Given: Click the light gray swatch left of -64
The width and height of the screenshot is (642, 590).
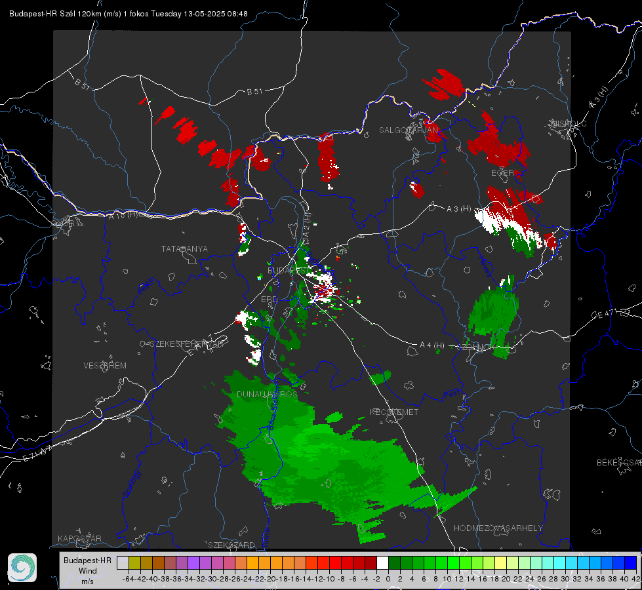Looking at the screenshot, I should [123, 563].
